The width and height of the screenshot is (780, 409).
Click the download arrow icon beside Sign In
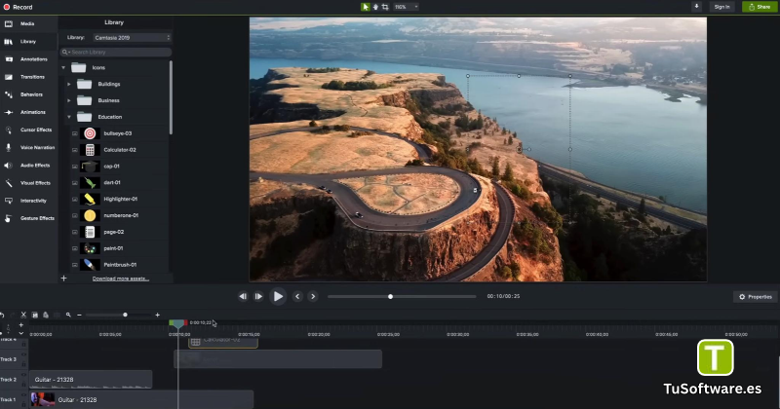click(x=696, y=7)
